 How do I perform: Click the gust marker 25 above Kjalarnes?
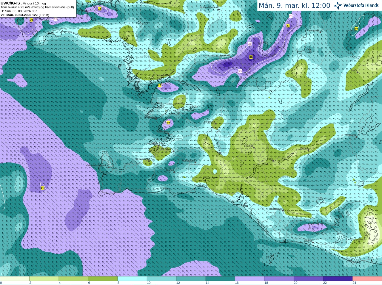[x=168, y=123]
